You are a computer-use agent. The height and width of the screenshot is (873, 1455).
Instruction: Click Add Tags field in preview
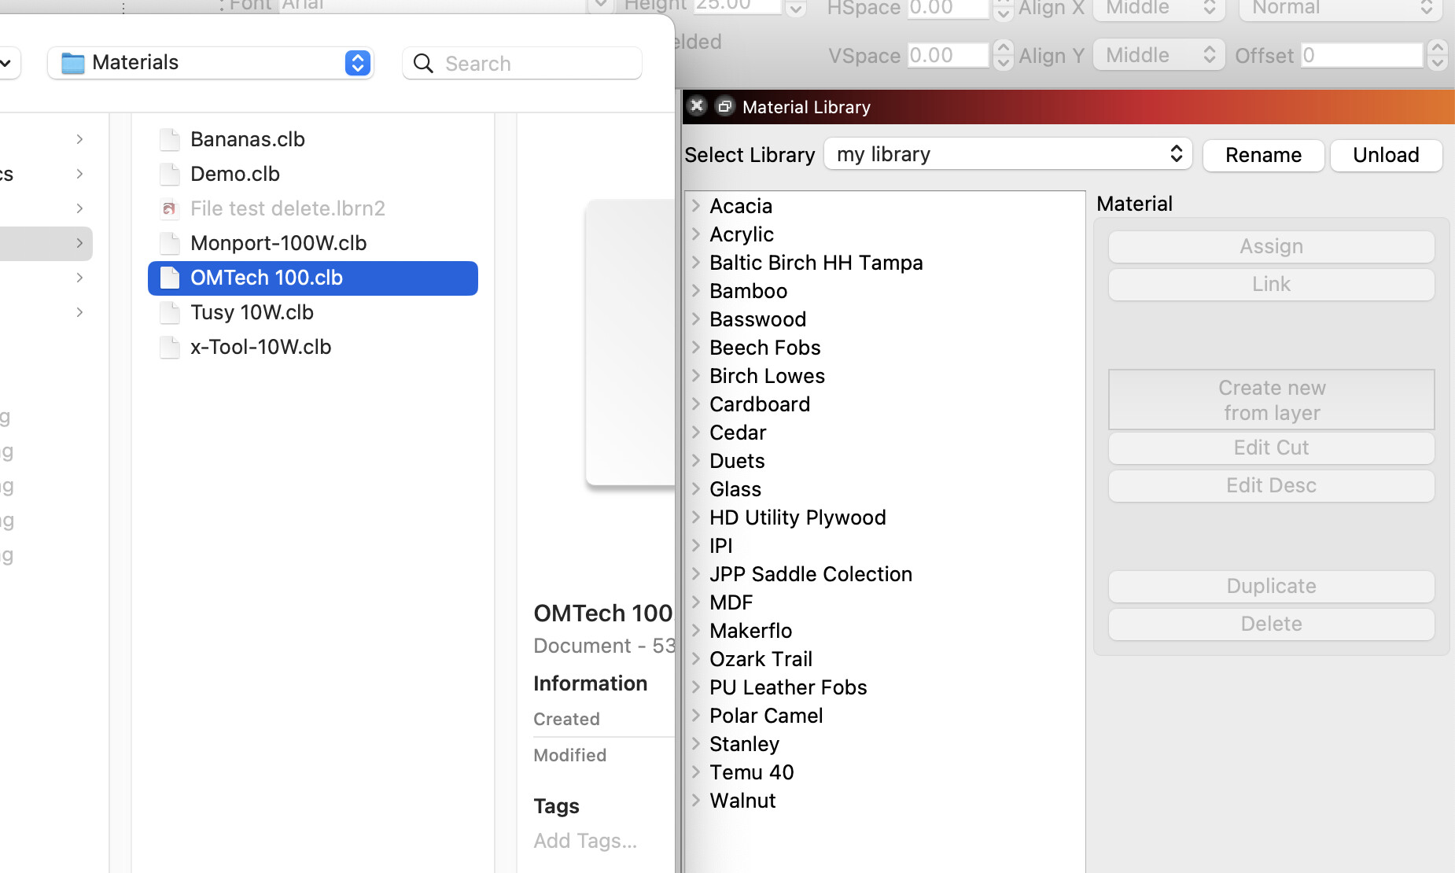pyautogui.click(x=585, y=841)
